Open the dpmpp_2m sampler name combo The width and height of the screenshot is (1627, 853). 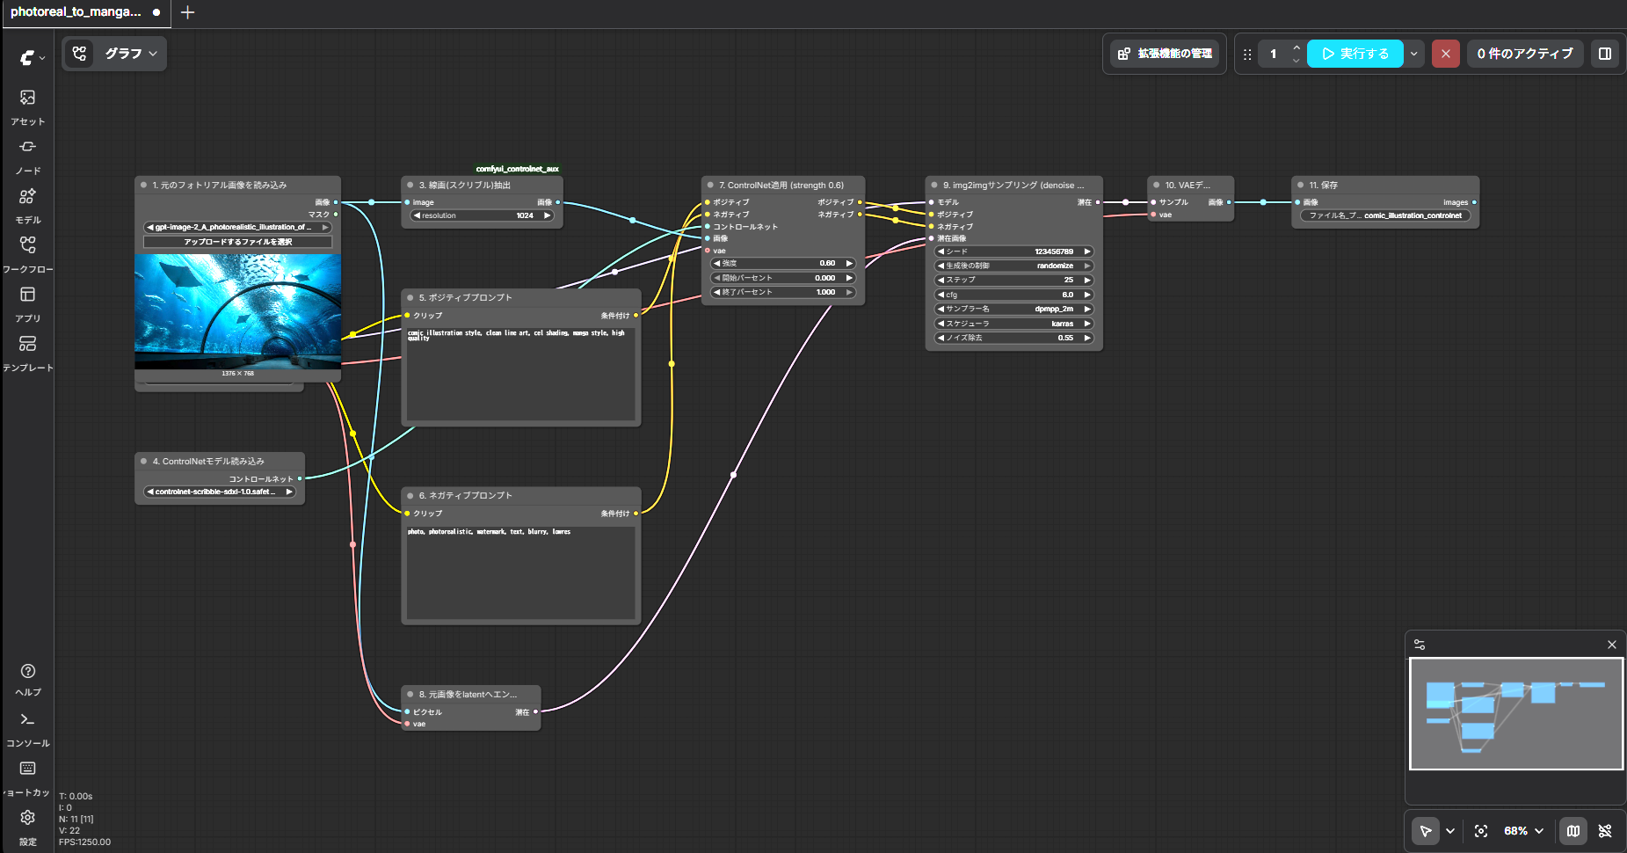(1013, 309)
